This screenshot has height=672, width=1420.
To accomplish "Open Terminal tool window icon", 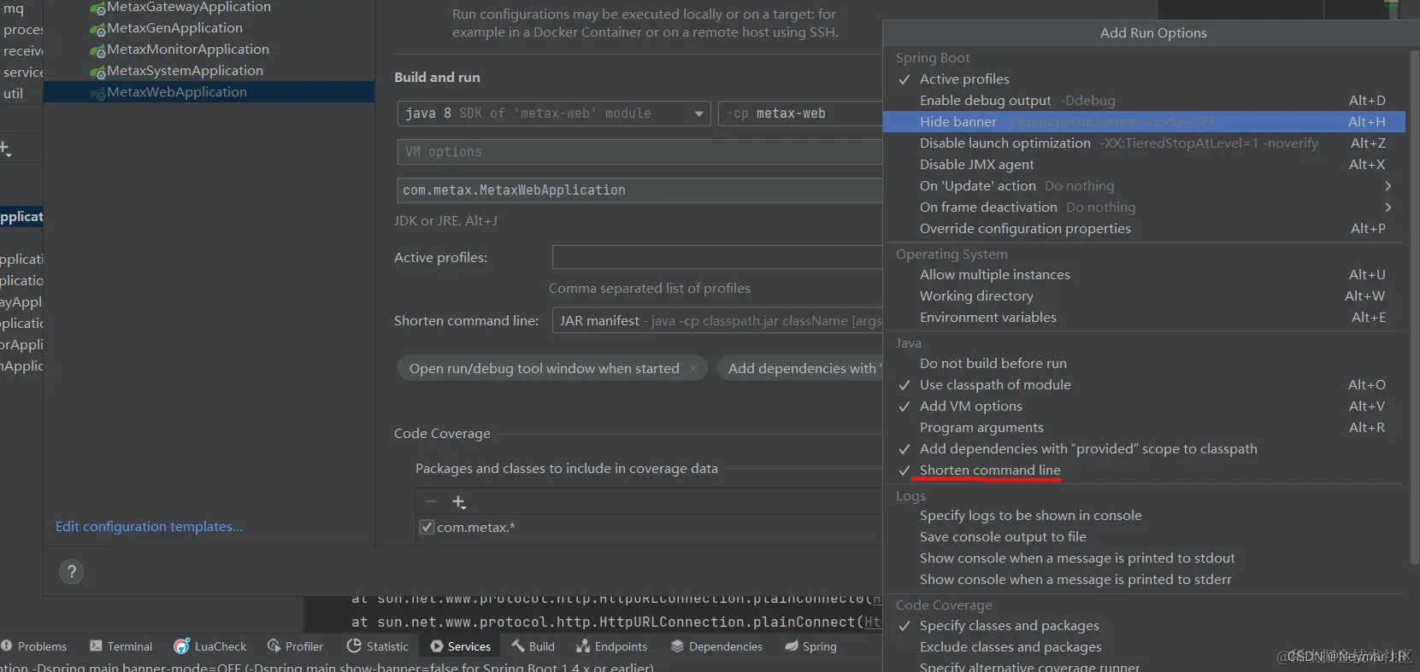I will tap(96, 646).
